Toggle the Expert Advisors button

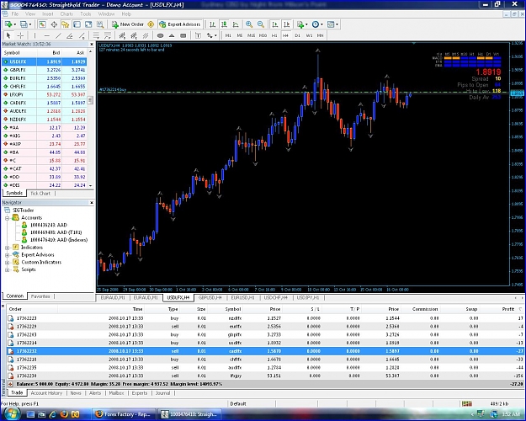click(x=180, y=24)
